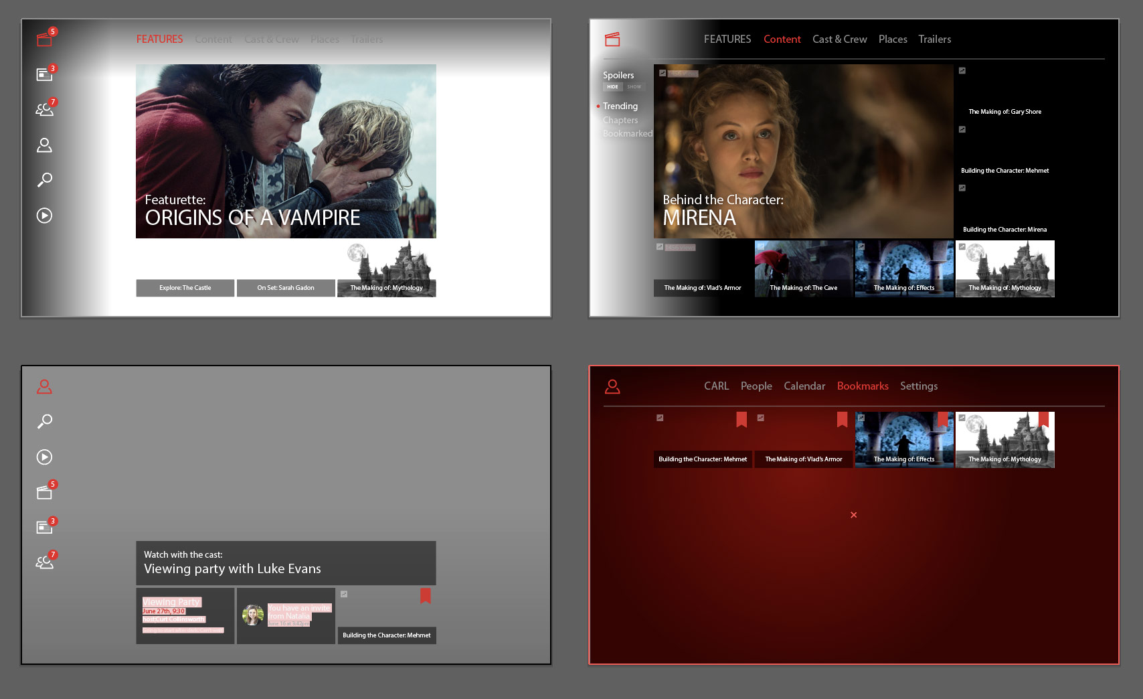The width and height of the screenshot is (1143, 699).
Task: Toggle bookmark ribbon on Mehmet tile, gray screen
Action: pos(426,596)
